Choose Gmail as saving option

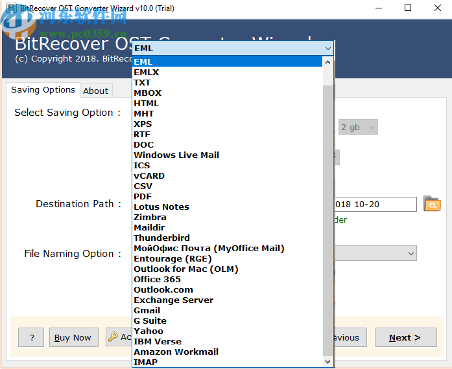227,310
